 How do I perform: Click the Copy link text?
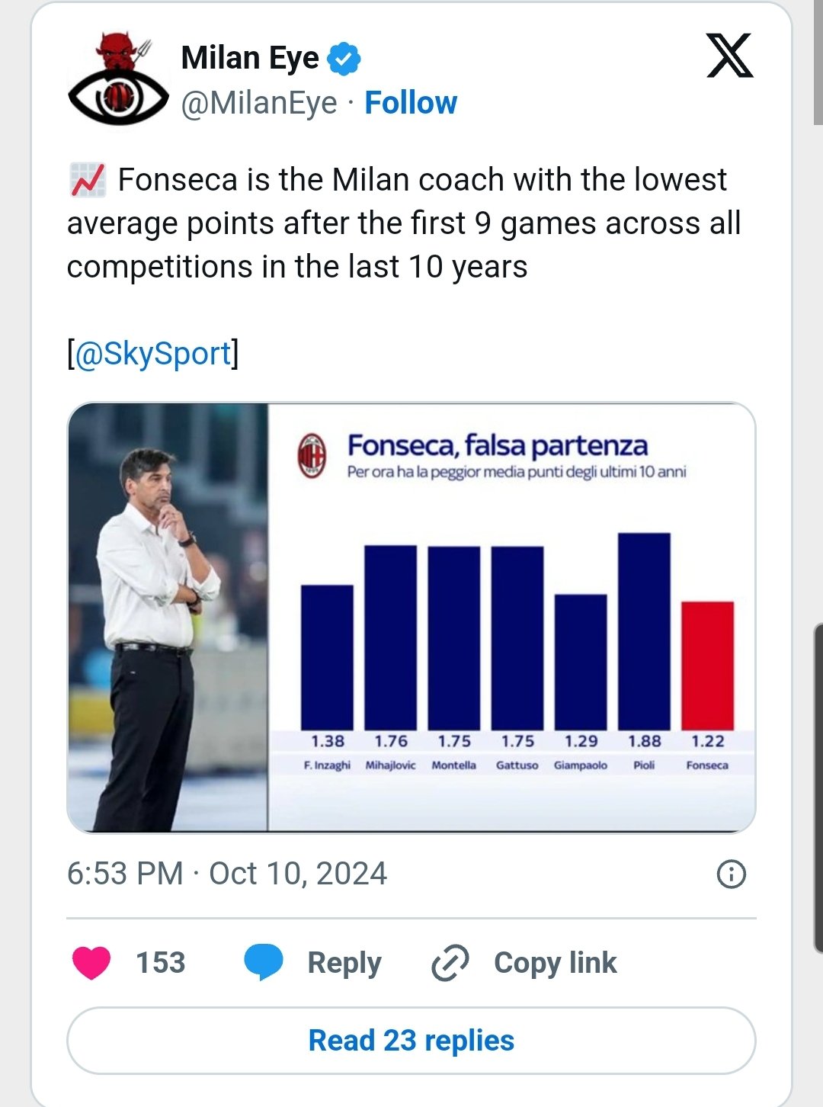[x=556, y=963]
